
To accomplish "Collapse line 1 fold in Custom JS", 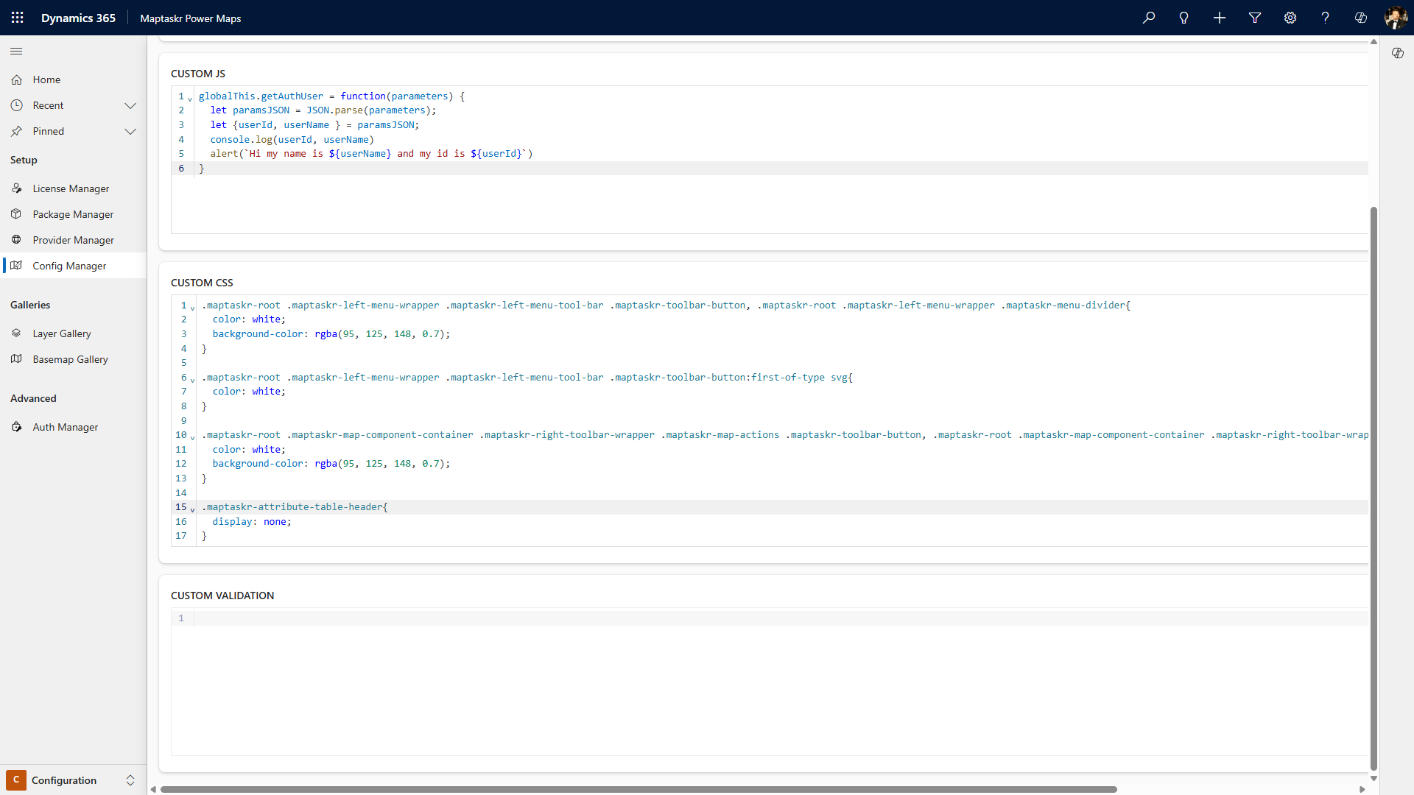I will point(190,99).
